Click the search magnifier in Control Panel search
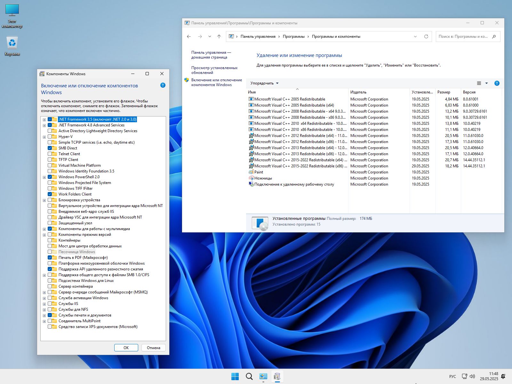The image size is (512, 384). coord(494,36)
